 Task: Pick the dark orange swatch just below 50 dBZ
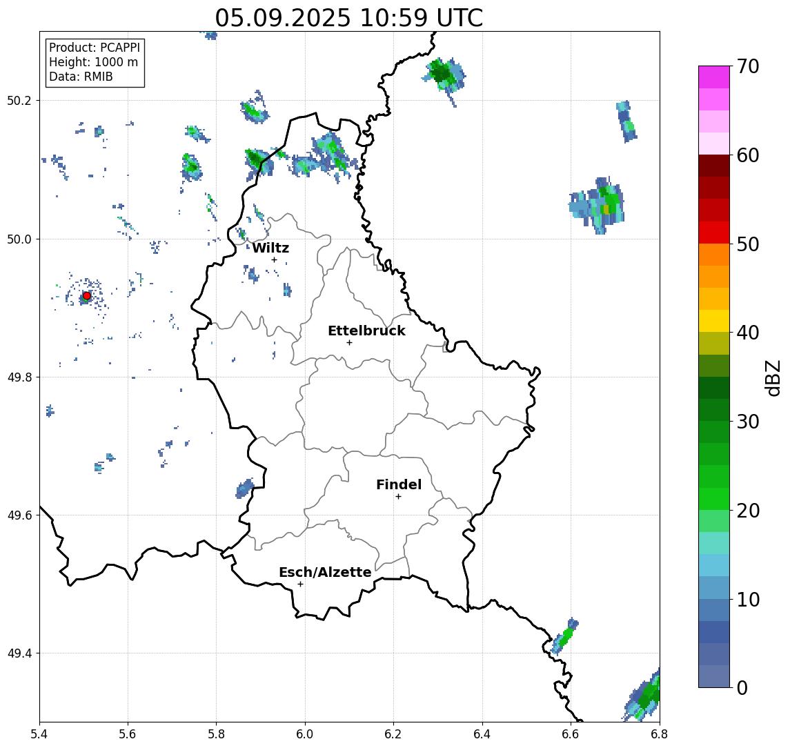714,255
